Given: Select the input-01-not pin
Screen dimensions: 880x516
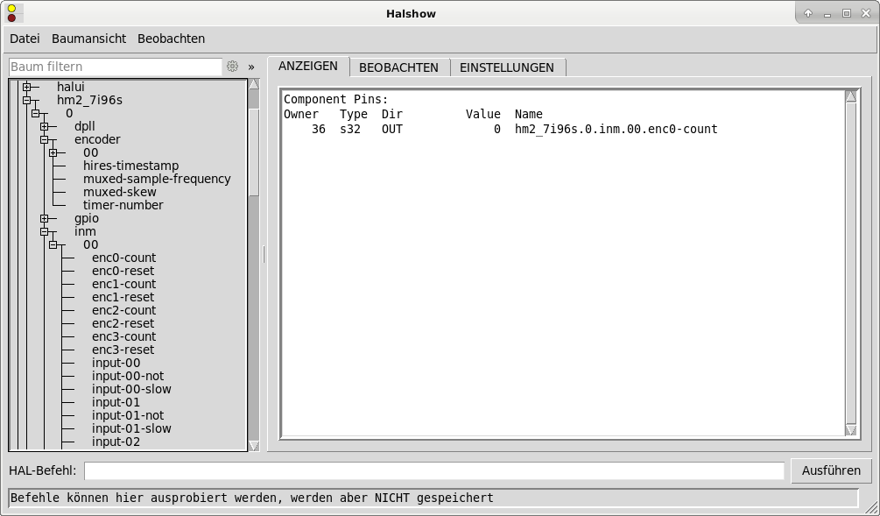Looking at the screenshot, I should (128, 415).
